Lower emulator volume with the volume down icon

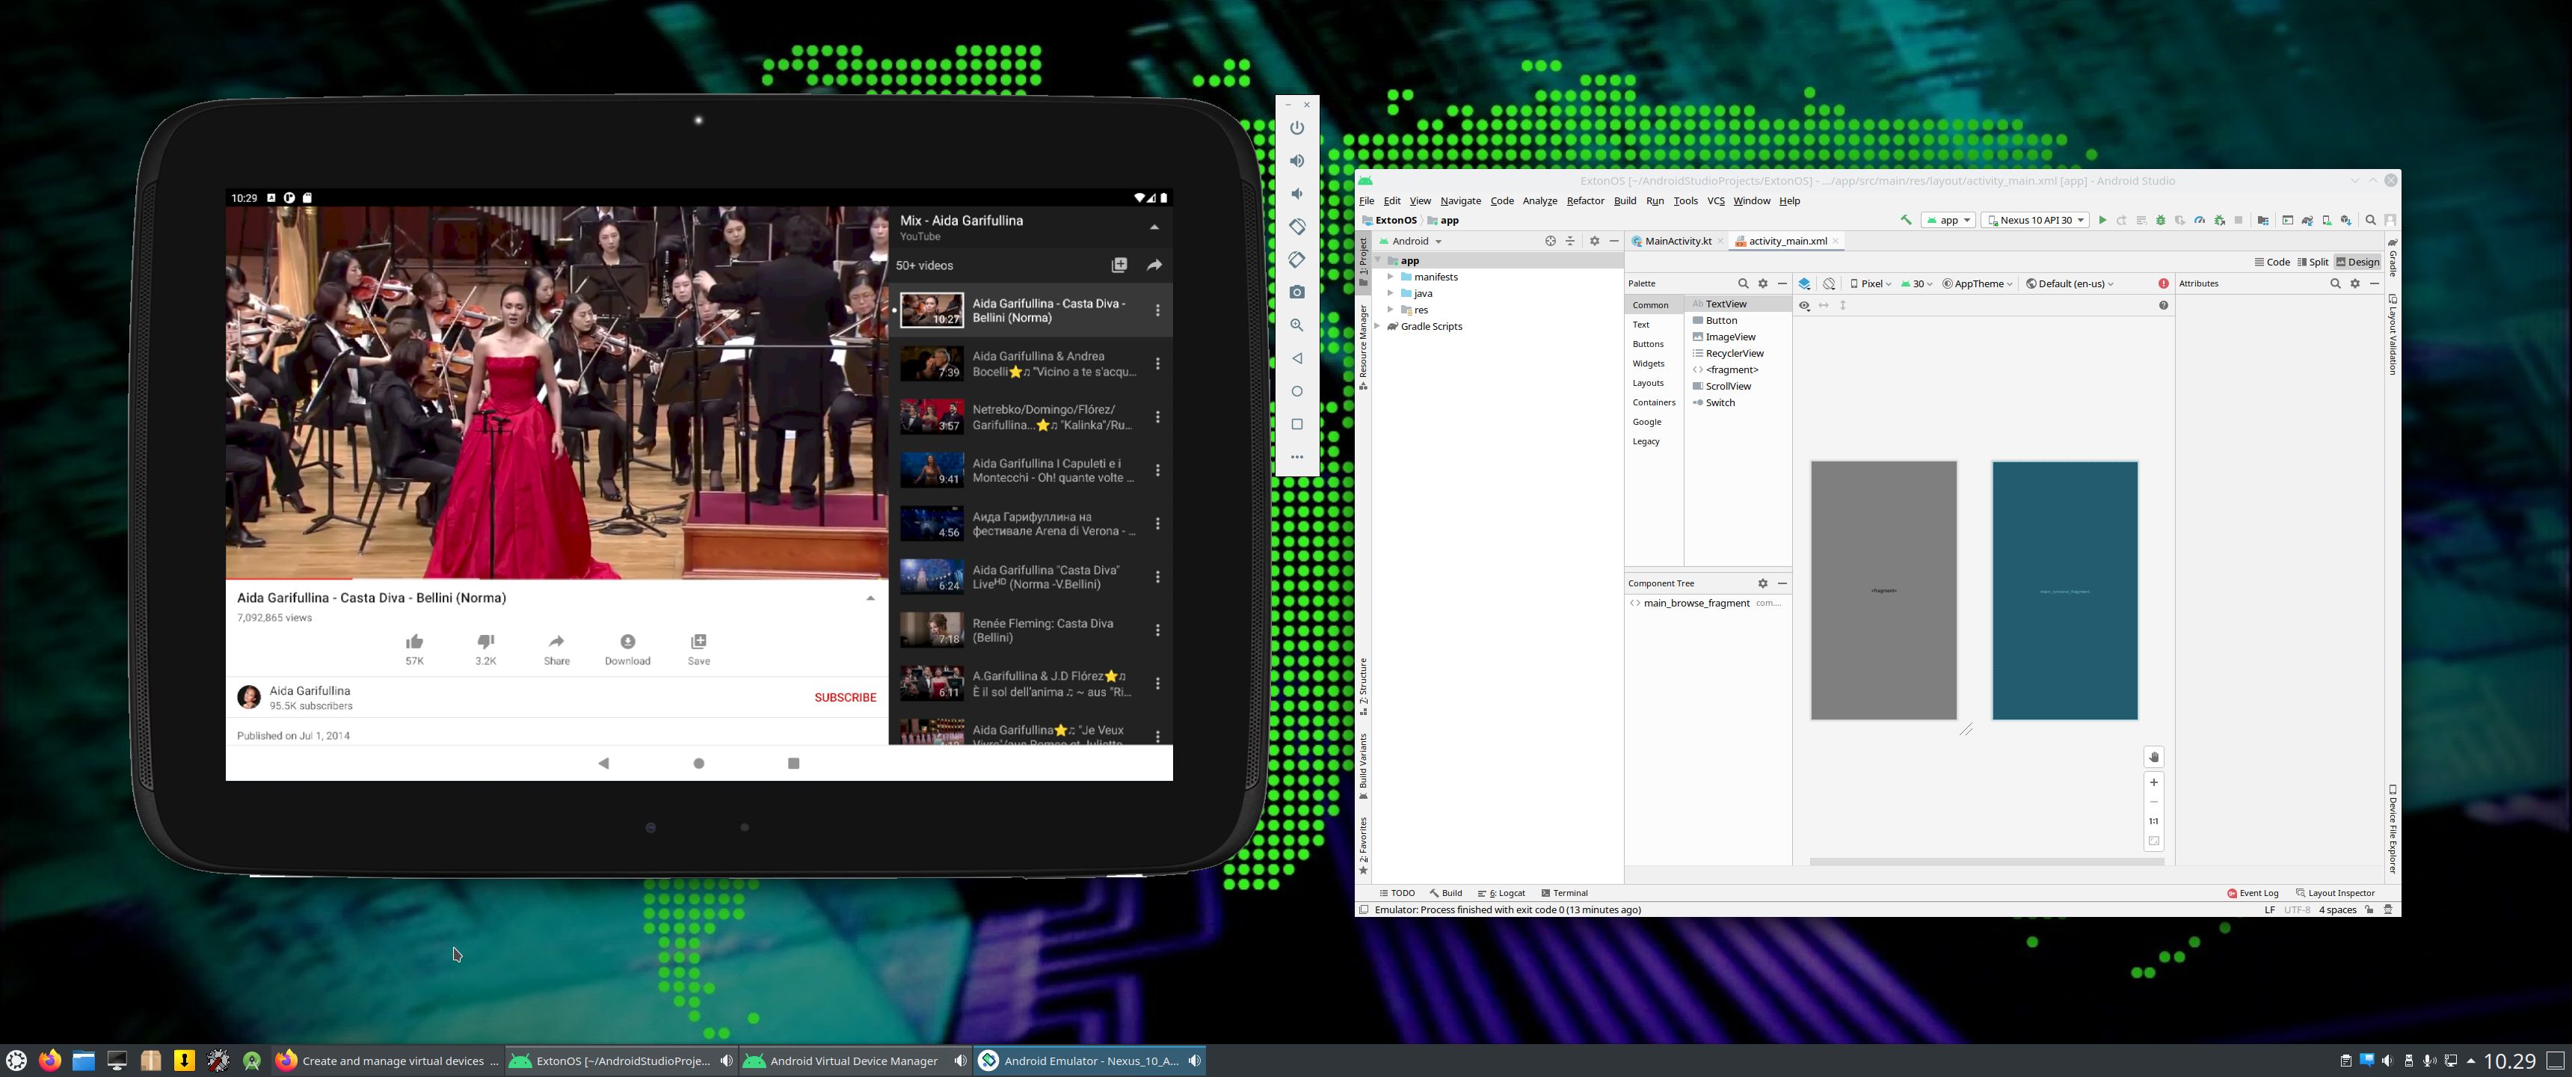[1297, 194]
